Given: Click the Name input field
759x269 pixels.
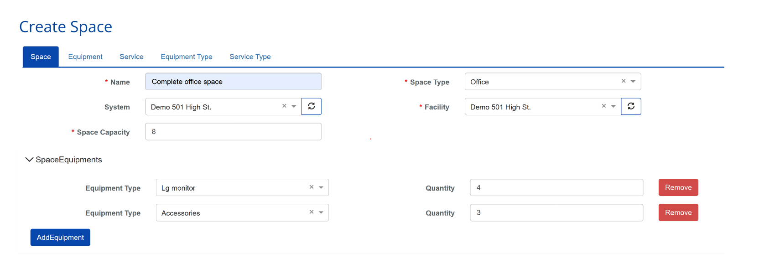Looking at the screenshot, I should tap(233, 82).
